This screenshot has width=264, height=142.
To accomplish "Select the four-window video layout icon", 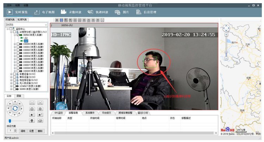I will click(61, 21).
